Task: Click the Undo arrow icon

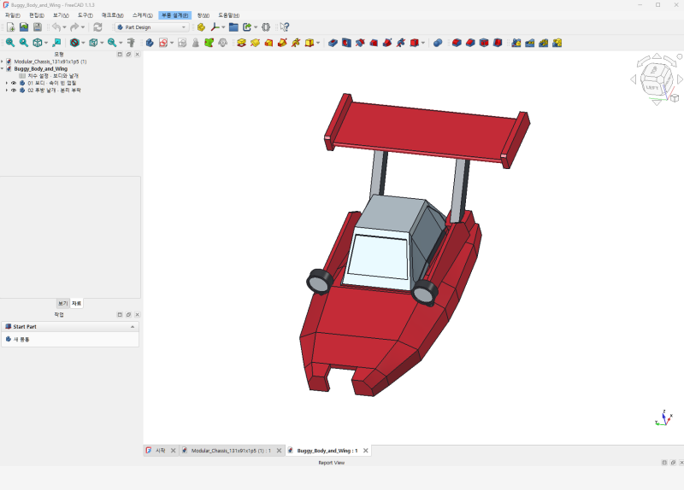Action: [x=56, y=27]
